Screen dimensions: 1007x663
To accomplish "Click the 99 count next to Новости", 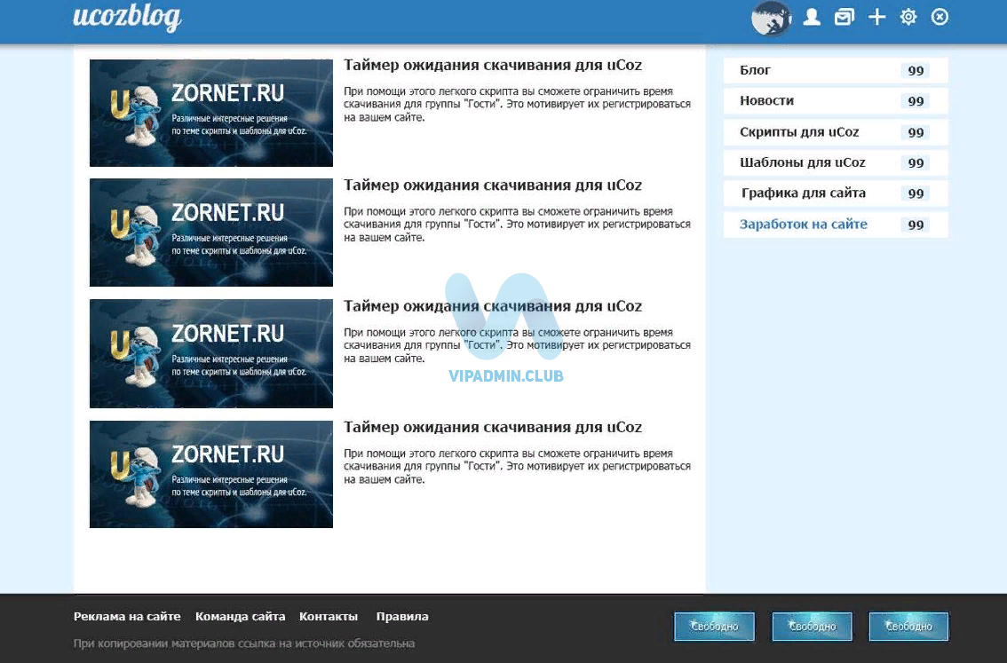I will pos(916,101).
